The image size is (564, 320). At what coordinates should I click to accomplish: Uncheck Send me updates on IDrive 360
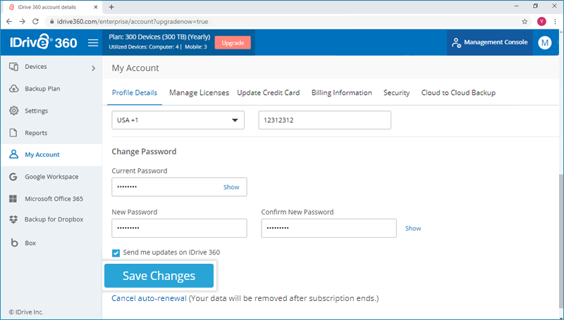click(x=116, y=252)
